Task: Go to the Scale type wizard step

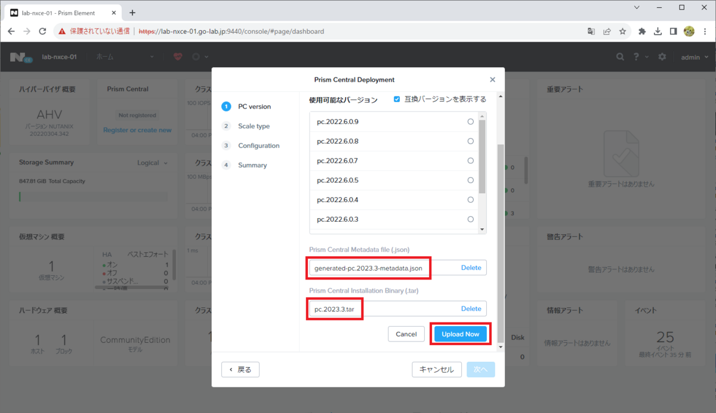Action: point(246,126)
